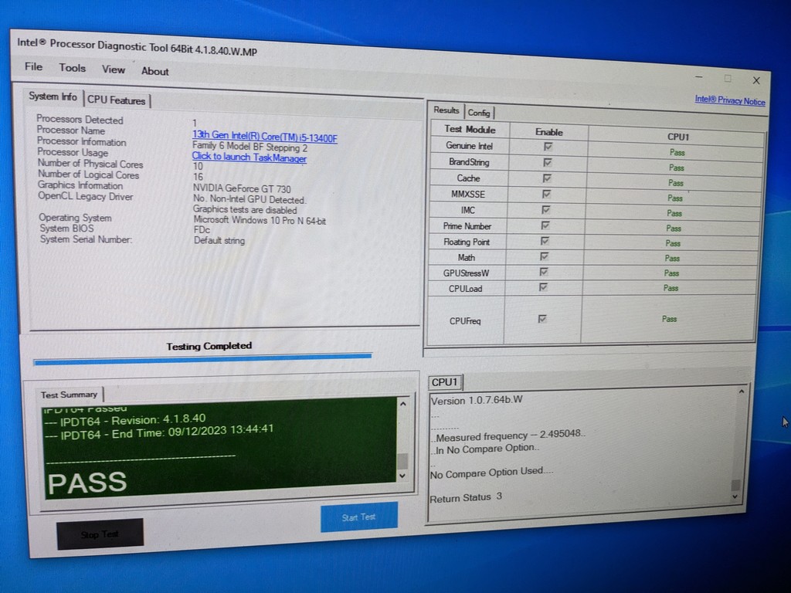This screenshot has height=593, width=791.
Task: Select the CPU1 log tab
Action: [444, 382]
